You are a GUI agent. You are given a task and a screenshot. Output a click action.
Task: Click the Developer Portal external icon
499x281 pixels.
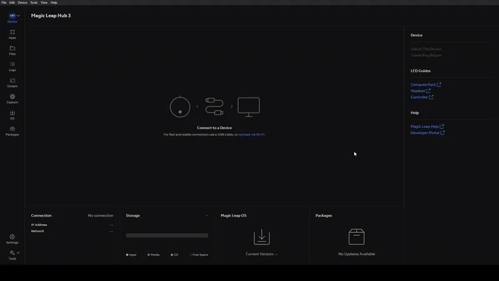point(442,133)
